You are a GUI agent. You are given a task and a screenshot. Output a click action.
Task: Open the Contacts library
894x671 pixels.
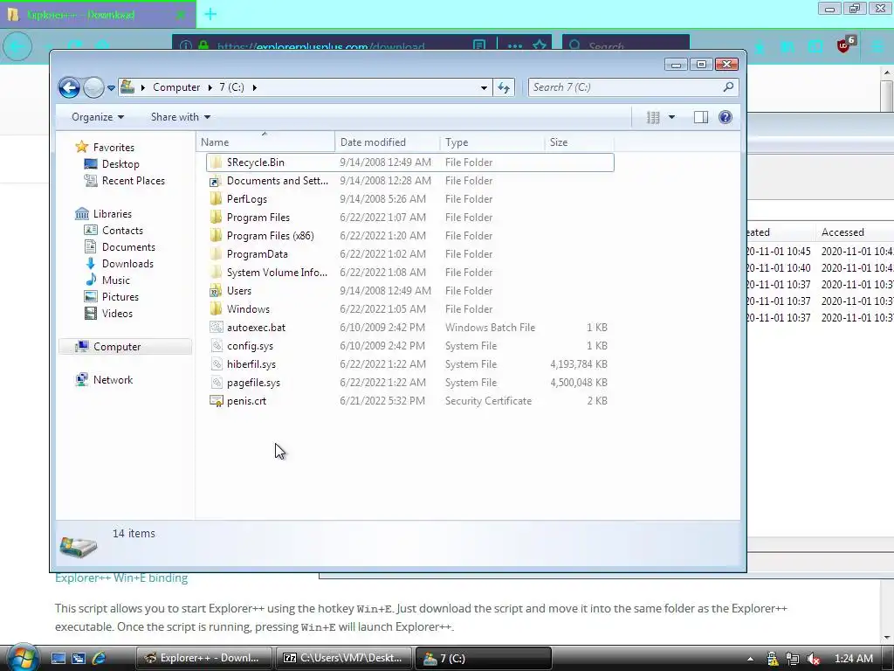click(122, 230)
